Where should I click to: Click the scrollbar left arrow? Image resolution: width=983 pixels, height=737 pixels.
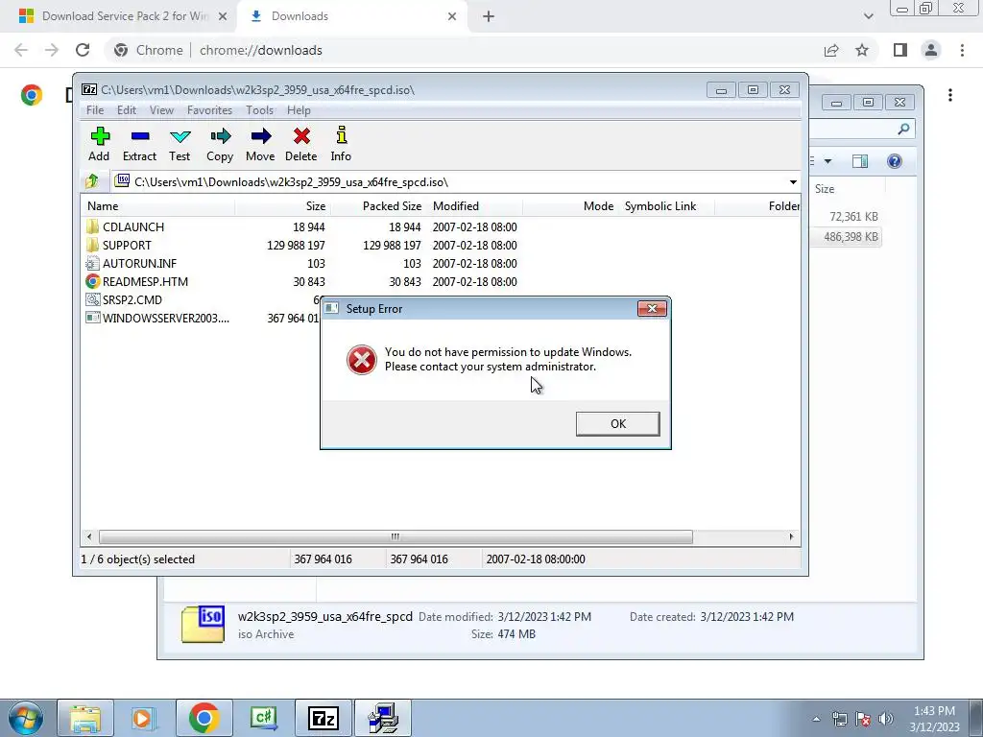point(89,536)
